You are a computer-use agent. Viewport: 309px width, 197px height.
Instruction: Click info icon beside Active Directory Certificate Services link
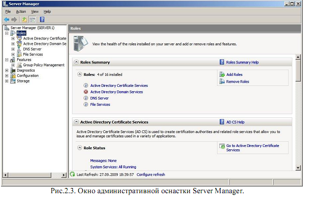[x=86, y=85]
